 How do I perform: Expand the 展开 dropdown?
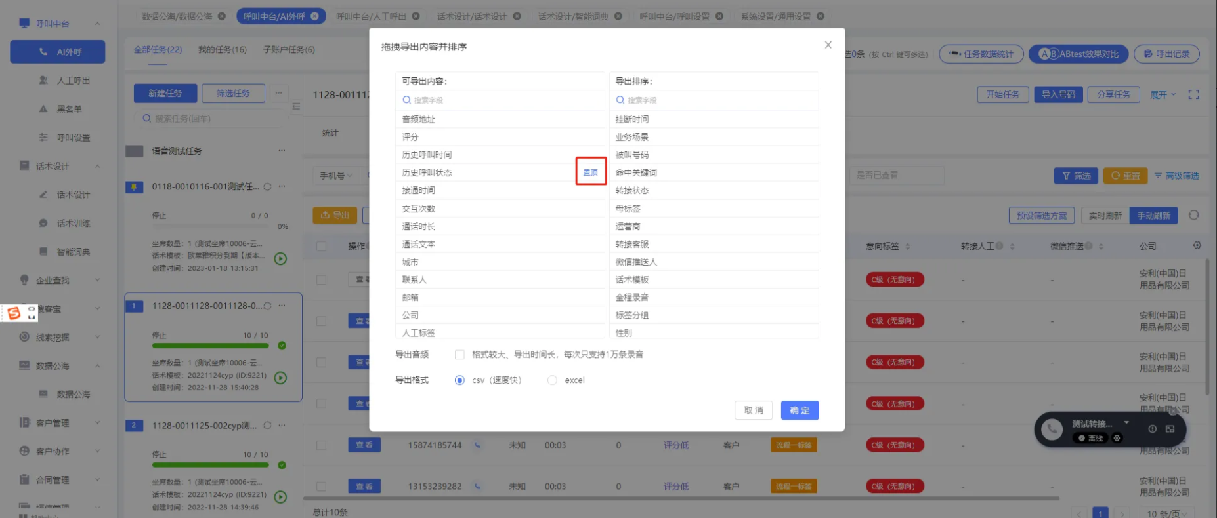pos(1163,95)
